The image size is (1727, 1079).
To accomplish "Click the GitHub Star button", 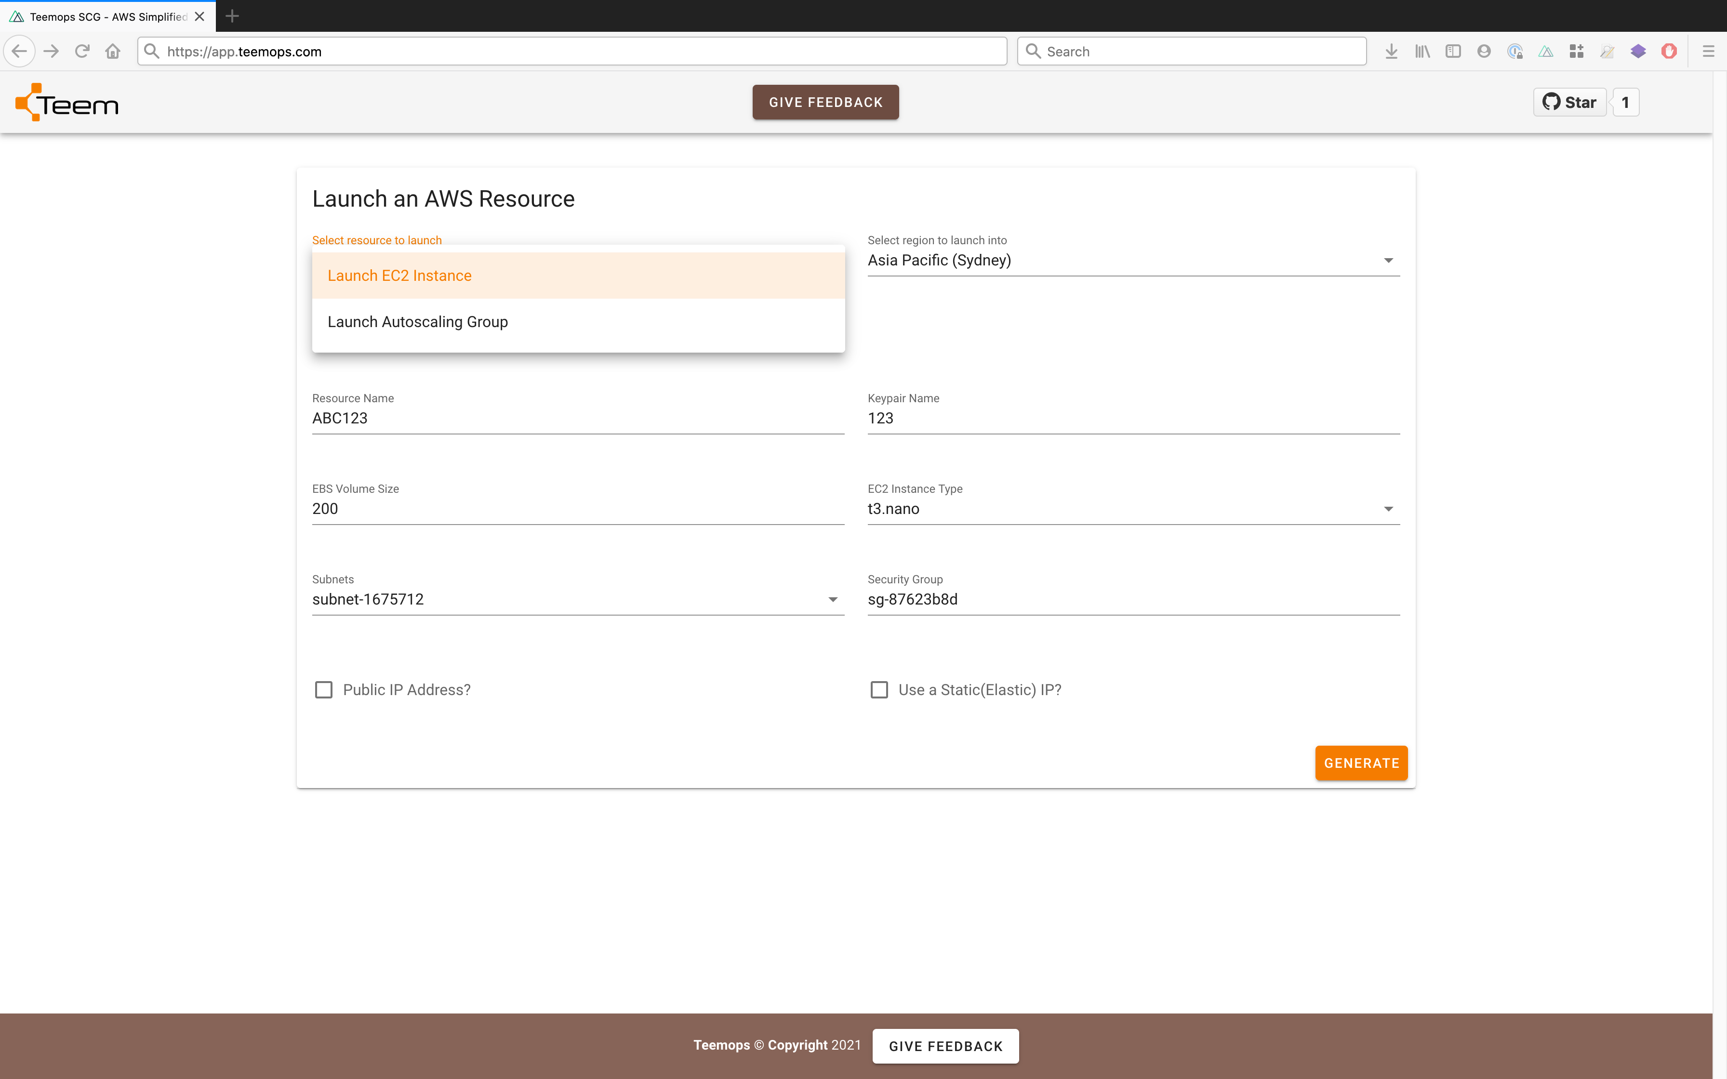I will (1569, 102).
